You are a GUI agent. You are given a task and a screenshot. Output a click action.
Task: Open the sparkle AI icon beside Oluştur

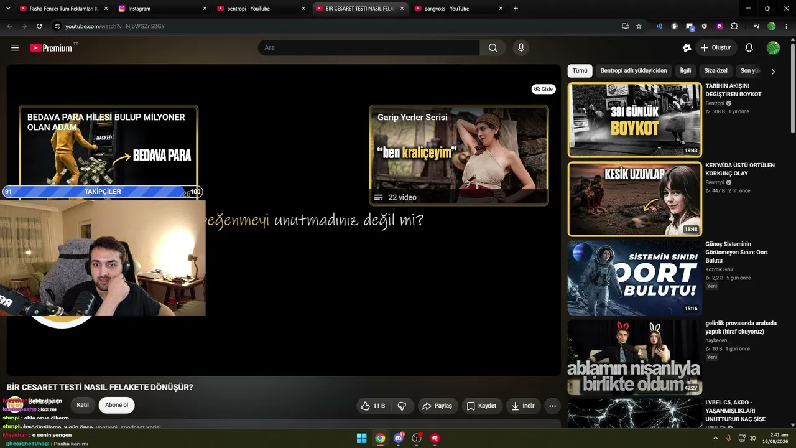[687, 48]
